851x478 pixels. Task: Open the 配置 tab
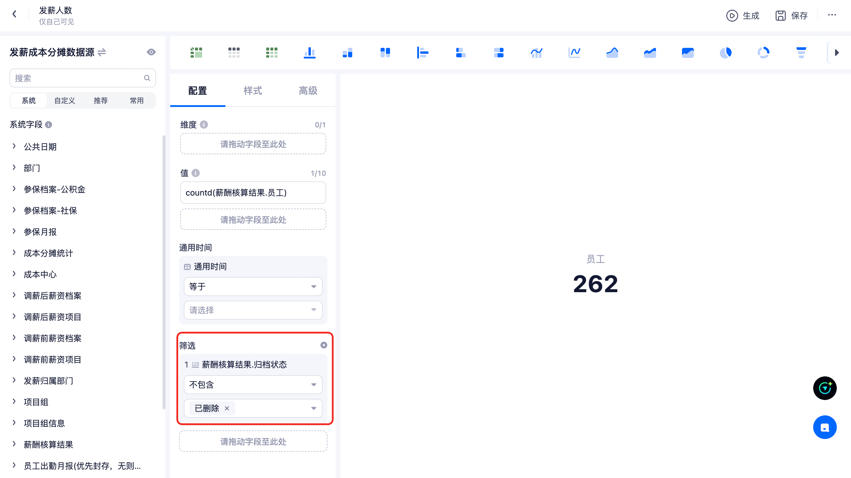198,90
